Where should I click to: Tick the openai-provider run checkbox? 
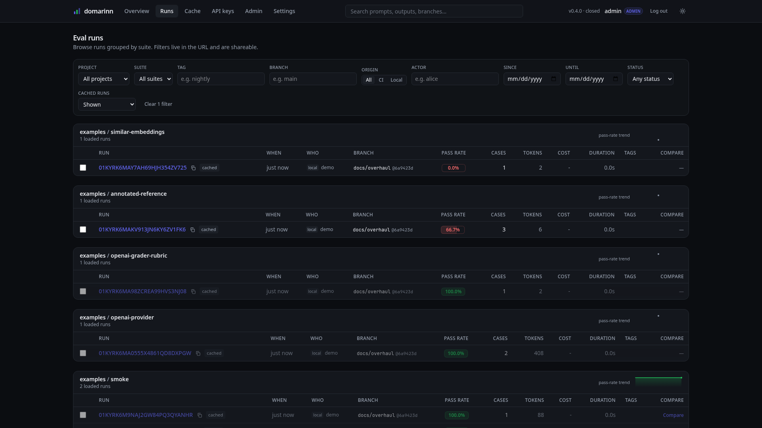[x=83, y=353]
